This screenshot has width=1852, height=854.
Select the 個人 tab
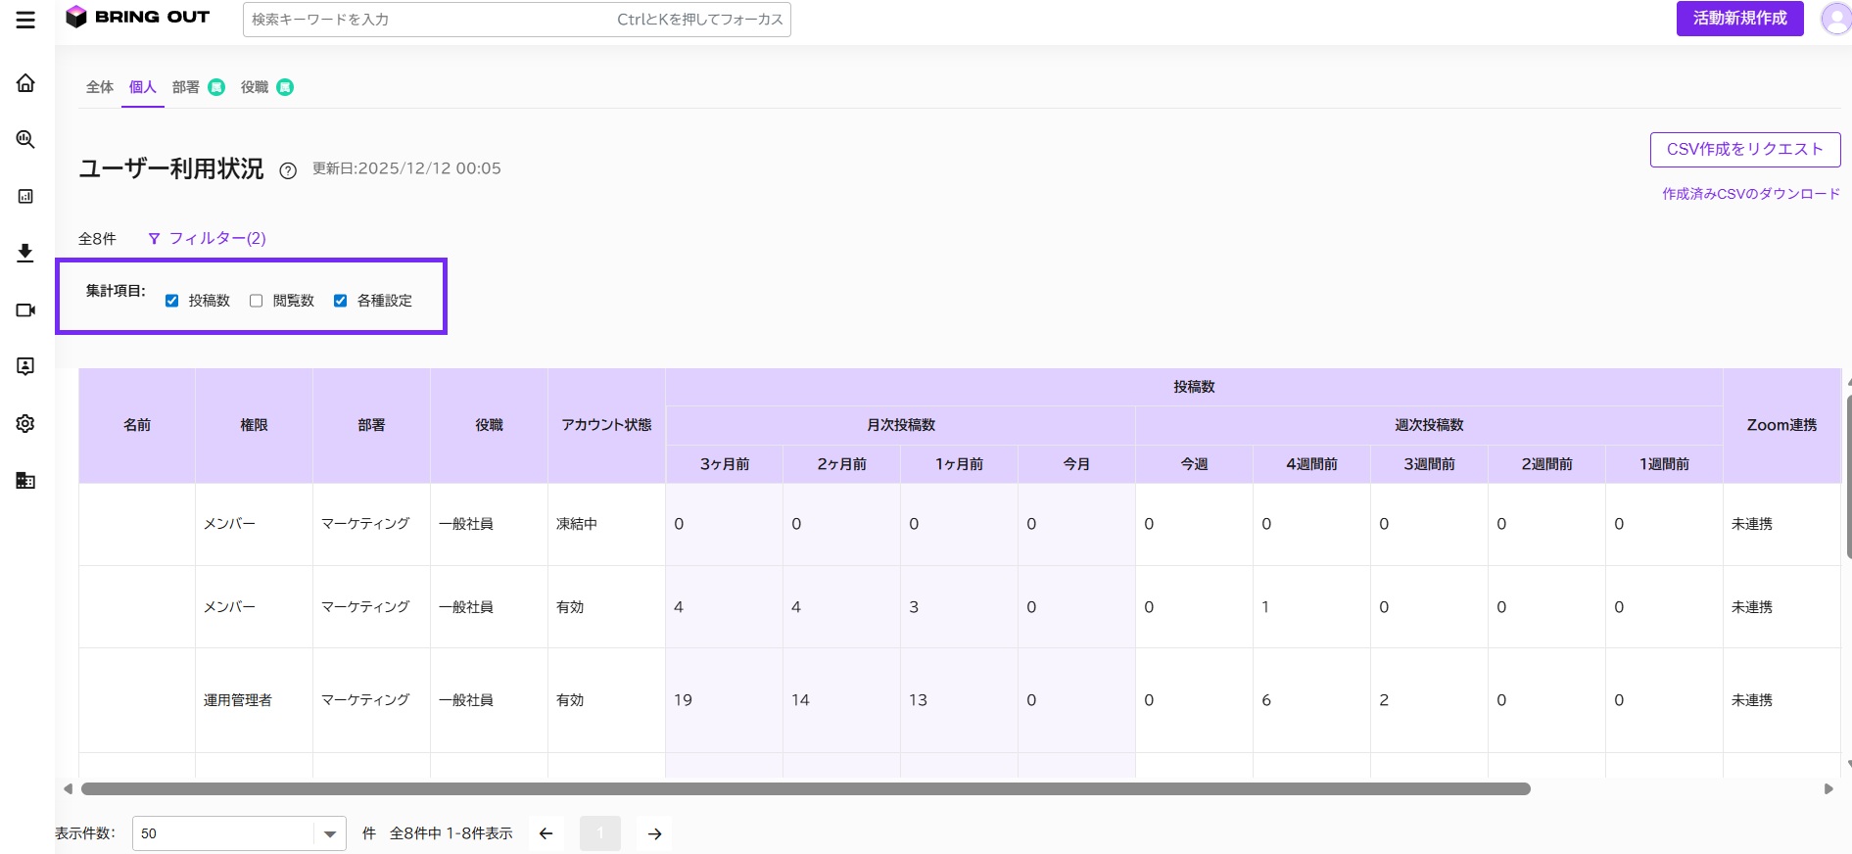tap(143, 87)
